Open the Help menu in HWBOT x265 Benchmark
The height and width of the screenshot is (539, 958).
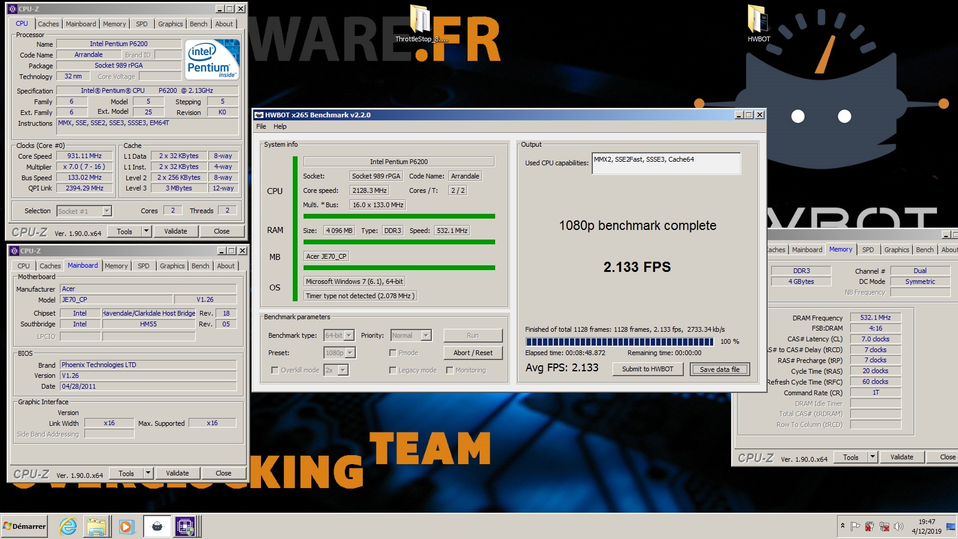pos(280,126)
